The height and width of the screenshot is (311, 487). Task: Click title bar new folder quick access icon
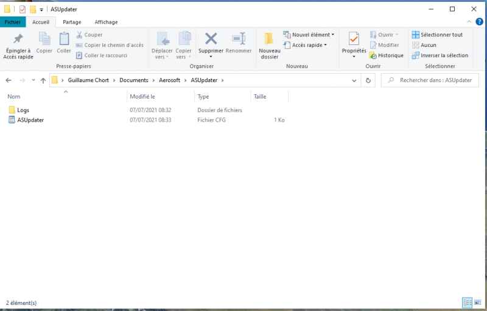point(33,9)
